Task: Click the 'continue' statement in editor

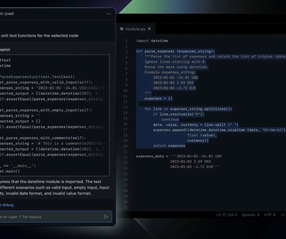Action: [170, 119]
